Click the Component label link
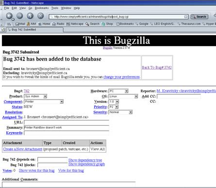216x188 pixels. [13, 102]
